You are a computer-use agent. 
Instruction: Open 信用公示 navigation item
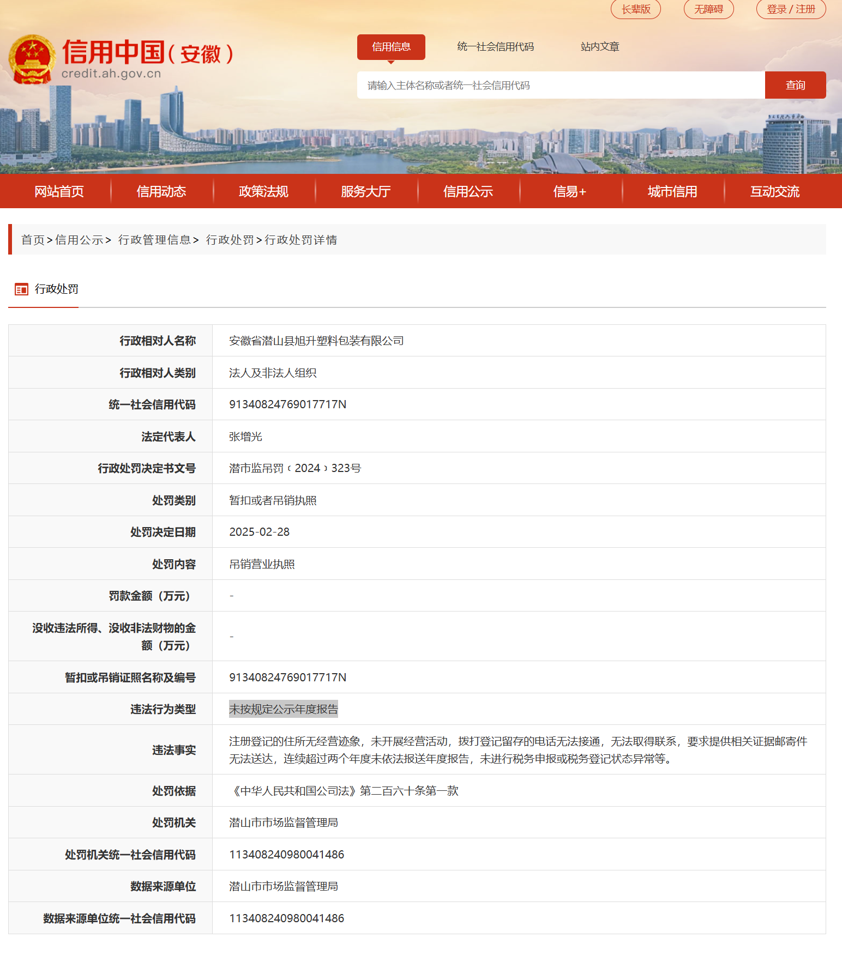(x=468, y=191)
